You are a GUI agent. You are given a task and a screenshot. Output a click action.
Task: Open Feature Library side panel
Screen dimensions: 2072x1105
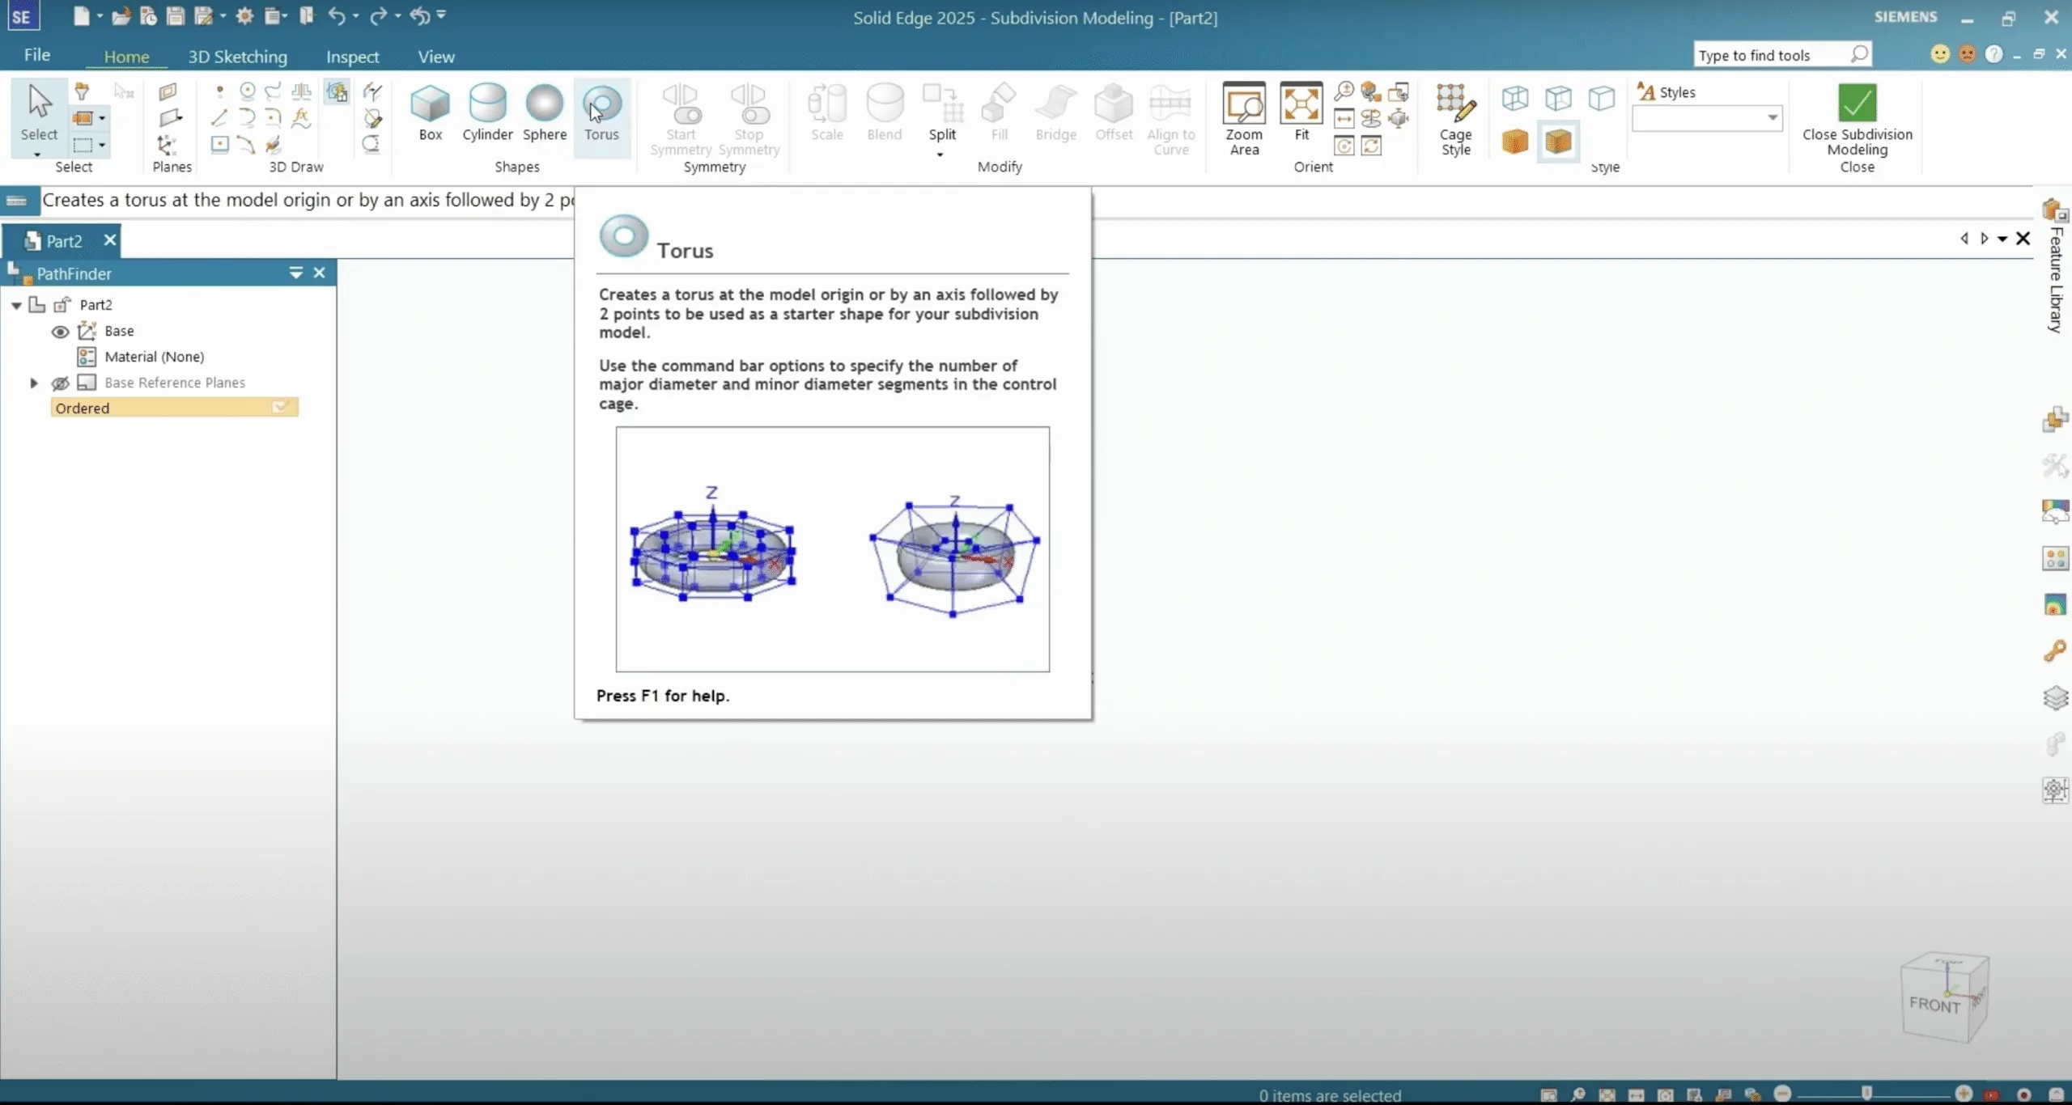click(x=2056, y=267)
